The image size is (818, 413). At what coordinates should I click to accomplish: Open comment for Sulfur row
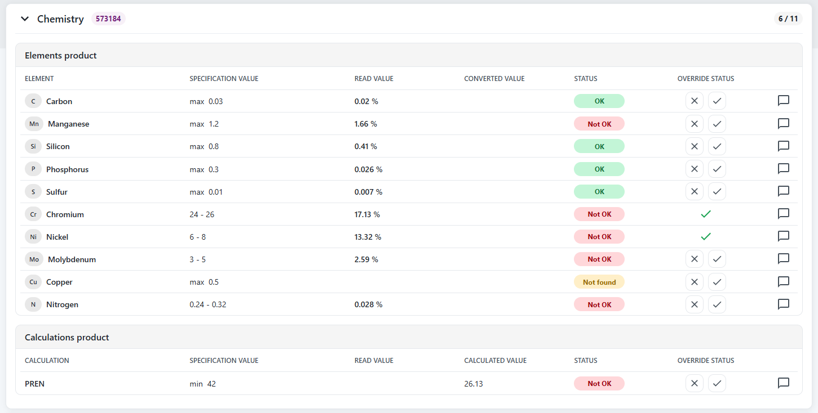click(x=783, y=191)
